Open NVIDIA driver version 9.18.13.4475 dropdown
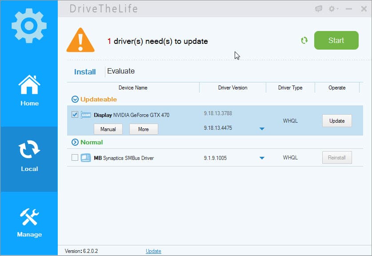 tap(262, 129)
